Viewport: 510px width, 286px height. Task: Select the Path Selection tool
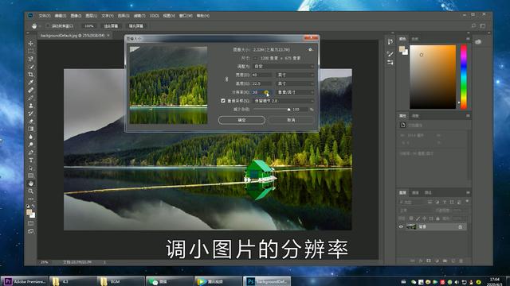(x=31, y=168)
